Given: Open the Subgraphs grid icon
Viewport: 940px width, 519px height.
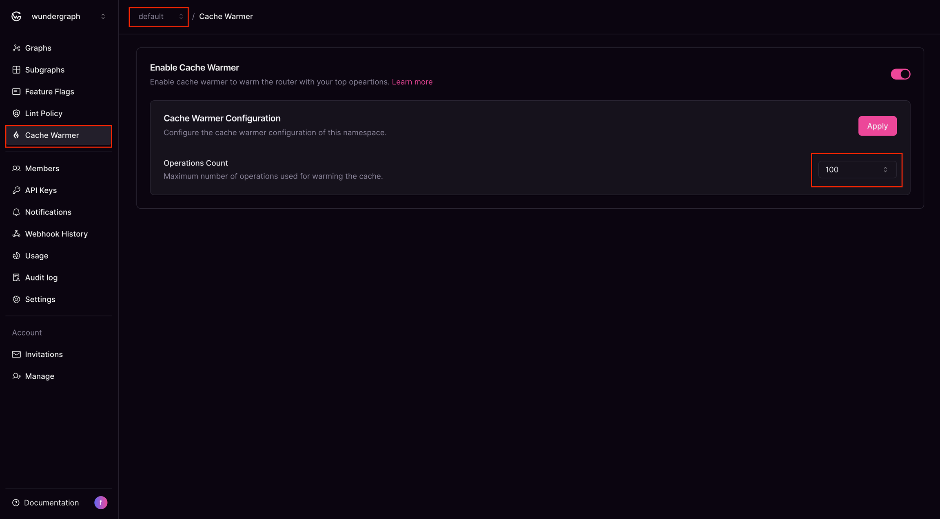Looking at the screenshot, I should [x=16, y=70].
